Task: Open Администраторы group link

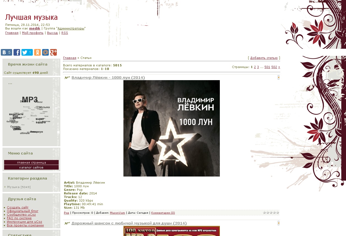Action: coord(71,28)
